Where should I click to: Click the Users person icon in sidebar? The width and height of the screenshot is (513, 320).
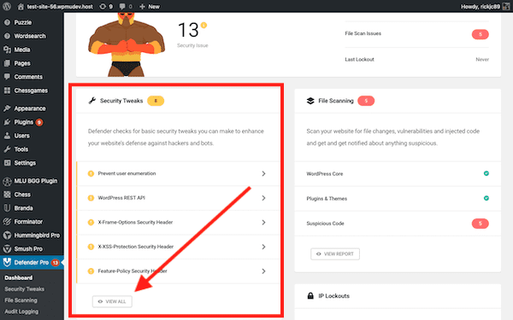7,136
